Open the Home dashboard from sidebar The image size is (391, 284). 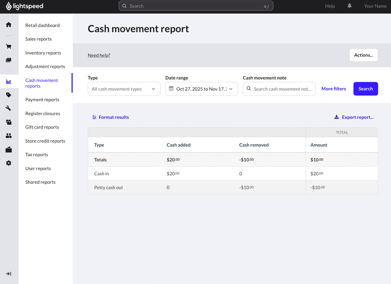(9, 25)
